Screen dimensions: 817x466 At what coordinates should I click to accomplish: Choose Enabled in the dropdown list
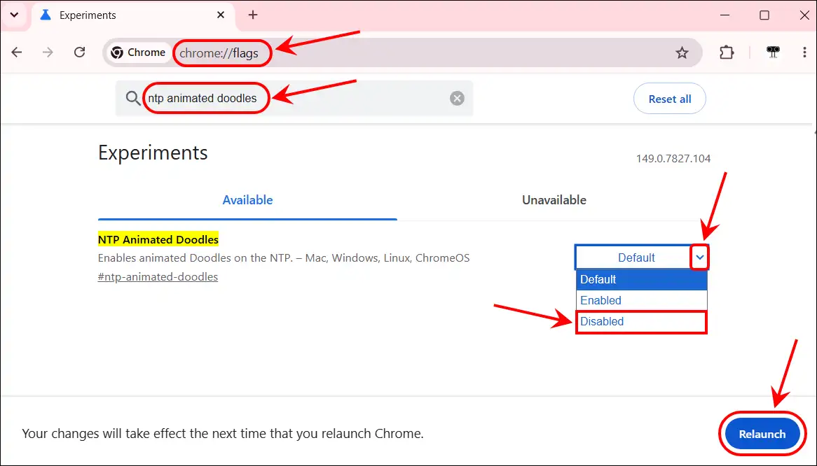(x=641, y=301)
